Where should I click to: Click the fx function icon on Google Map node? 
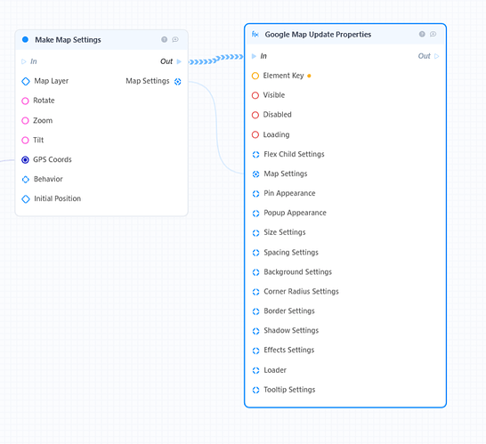[255, 35]
